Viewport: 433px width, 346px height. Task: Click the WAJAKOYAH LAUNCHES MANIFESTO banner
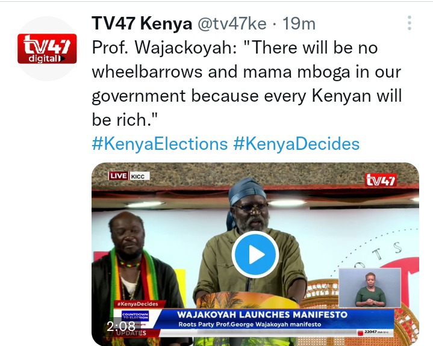[262, 315]
